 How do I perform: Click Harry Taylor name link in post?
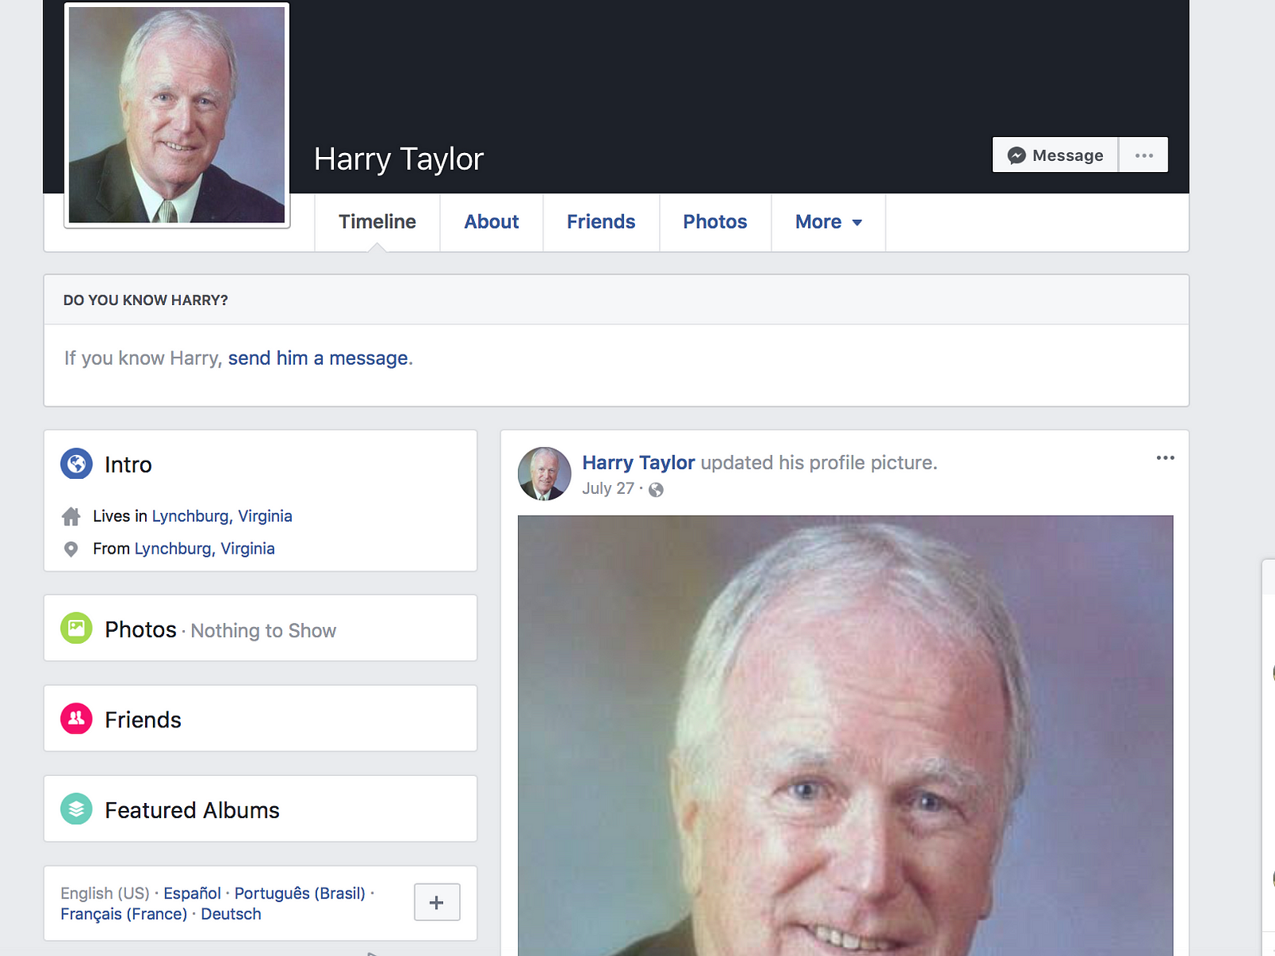click(638, 463)
